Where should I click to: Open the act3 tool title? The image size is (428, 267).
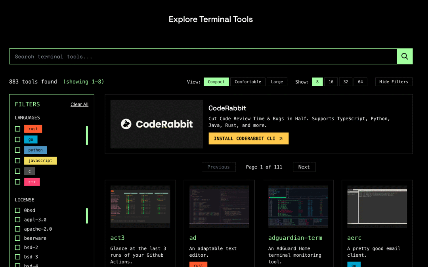(x=117, y=238)
